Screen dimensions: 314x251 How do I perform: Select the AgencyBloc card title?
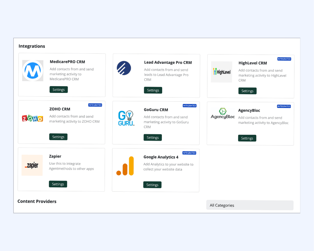(x=249, y=110)
